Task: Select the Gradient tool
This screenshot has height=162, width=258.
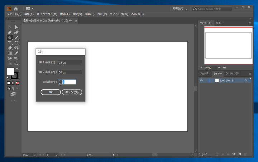Action: point(10,53)
